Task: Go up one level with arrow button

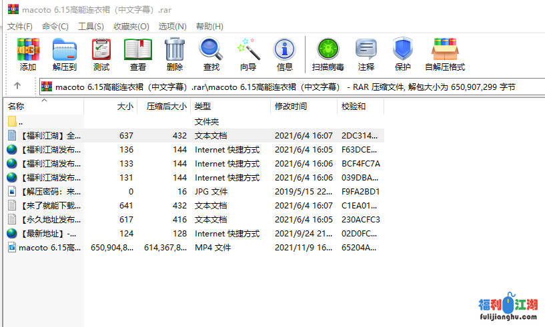Action: pyautogui.click(x=17, y=86)
